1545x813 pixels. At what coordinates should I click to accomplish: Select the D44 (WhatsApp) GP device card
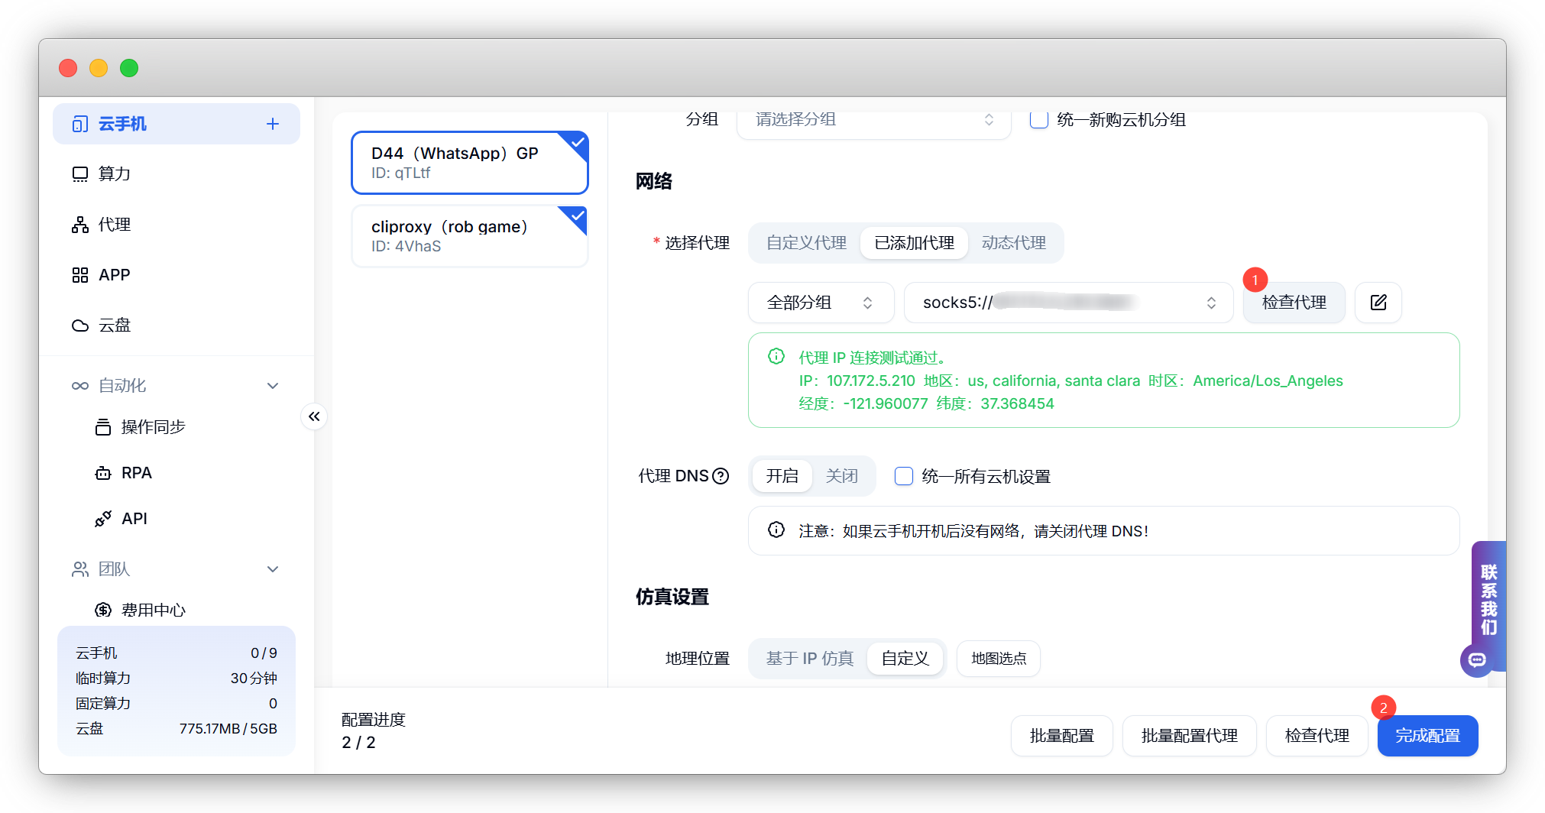[470, 163]
